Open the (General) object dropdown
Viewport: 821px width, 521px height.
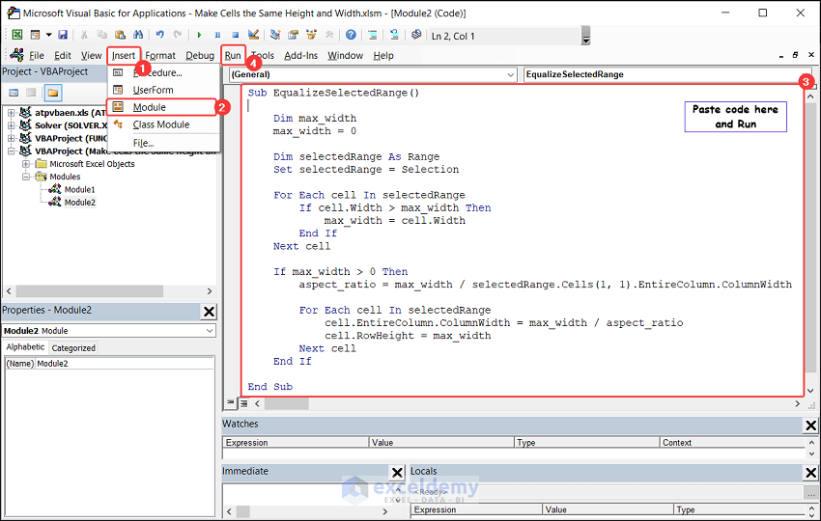click(x=510, y=74)
